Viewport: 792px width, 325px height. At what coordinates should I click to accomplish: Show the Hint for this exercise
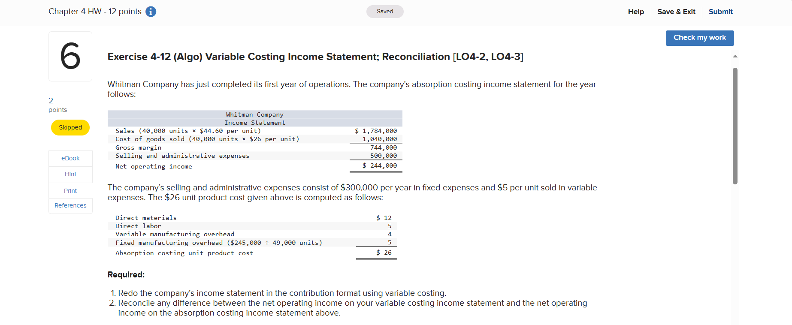[70, 174]
